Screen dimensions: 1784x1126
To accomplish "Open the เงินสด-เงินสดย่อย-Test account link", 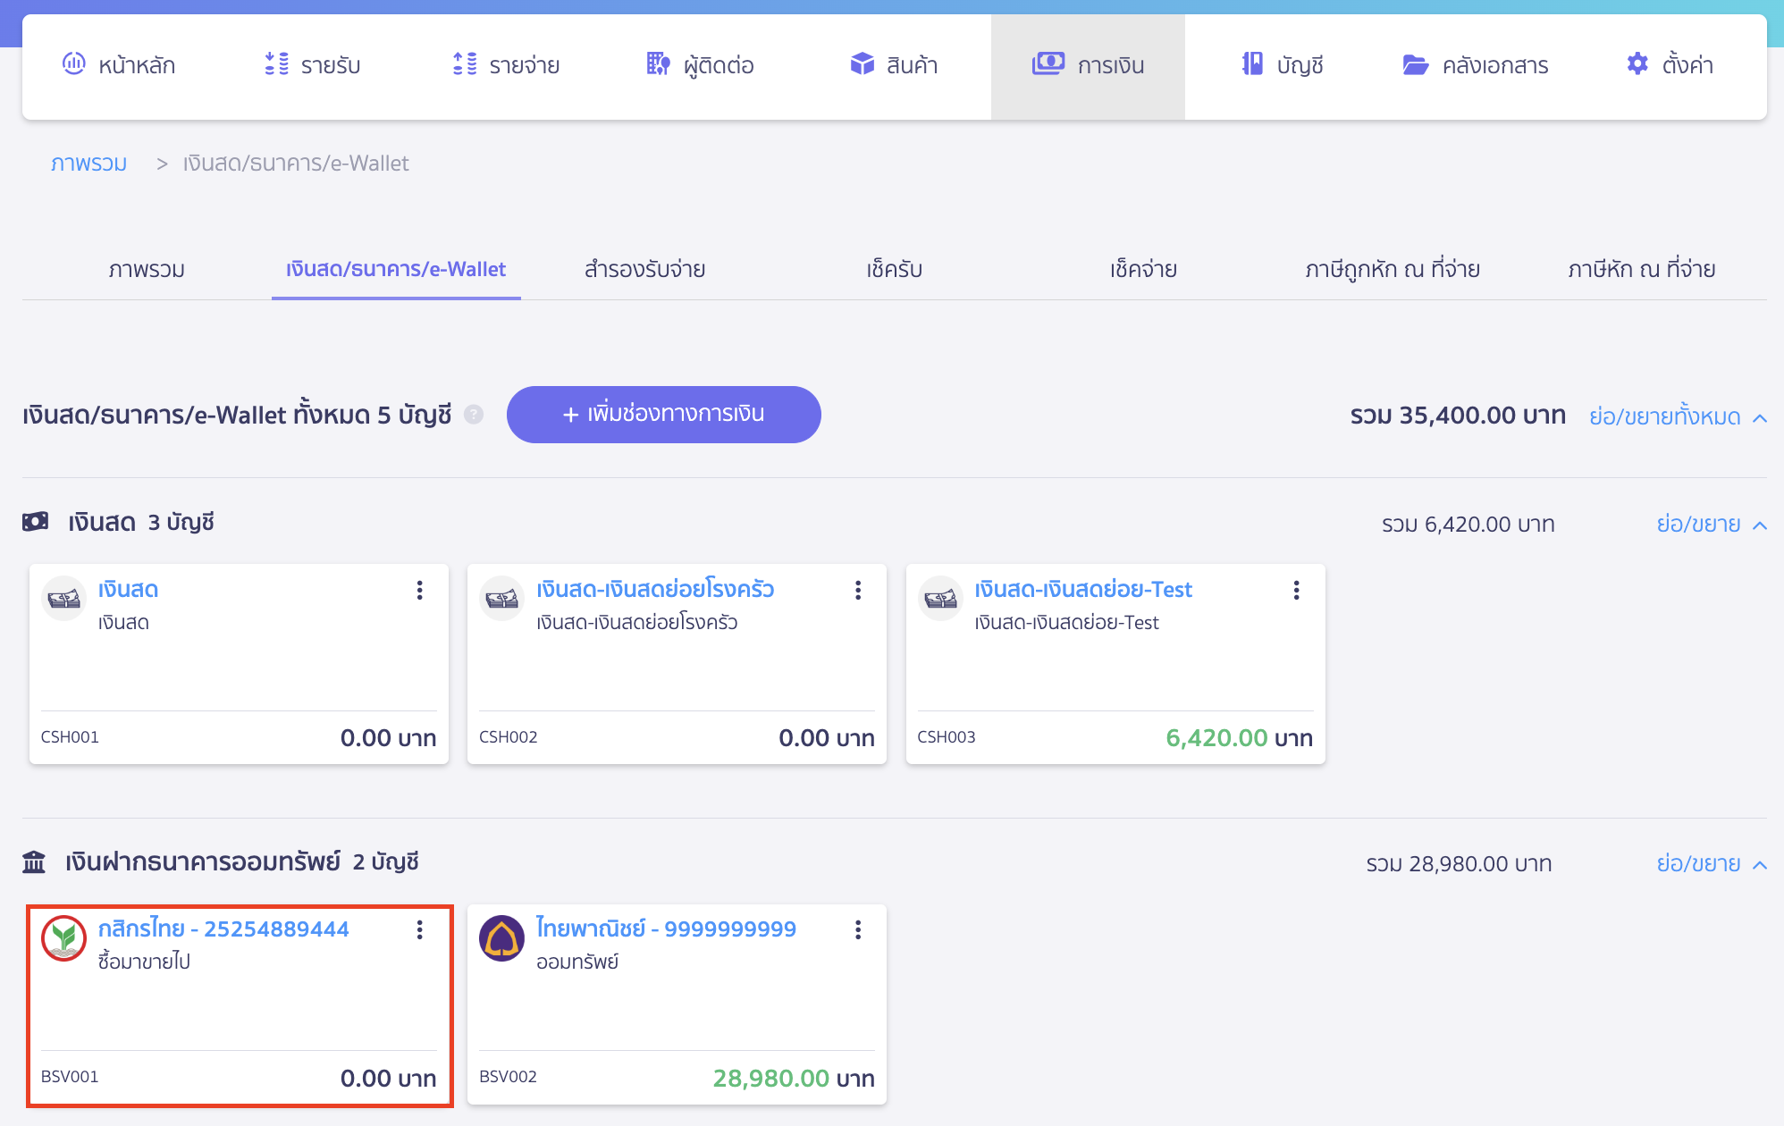I will point(1082,589).
